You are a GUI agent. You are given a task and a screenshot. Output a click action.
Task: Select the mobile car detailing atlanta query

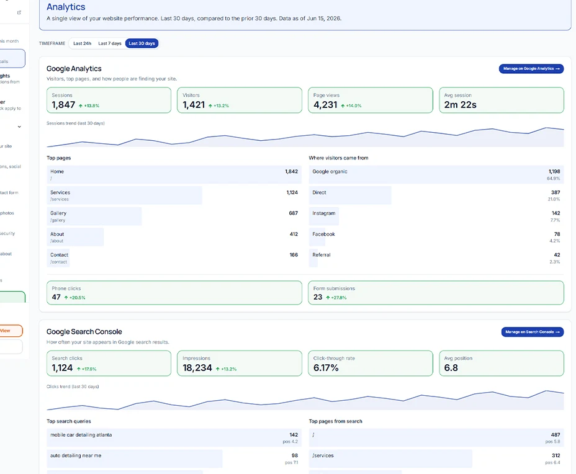pyautogui.click(x=174, y=437)
